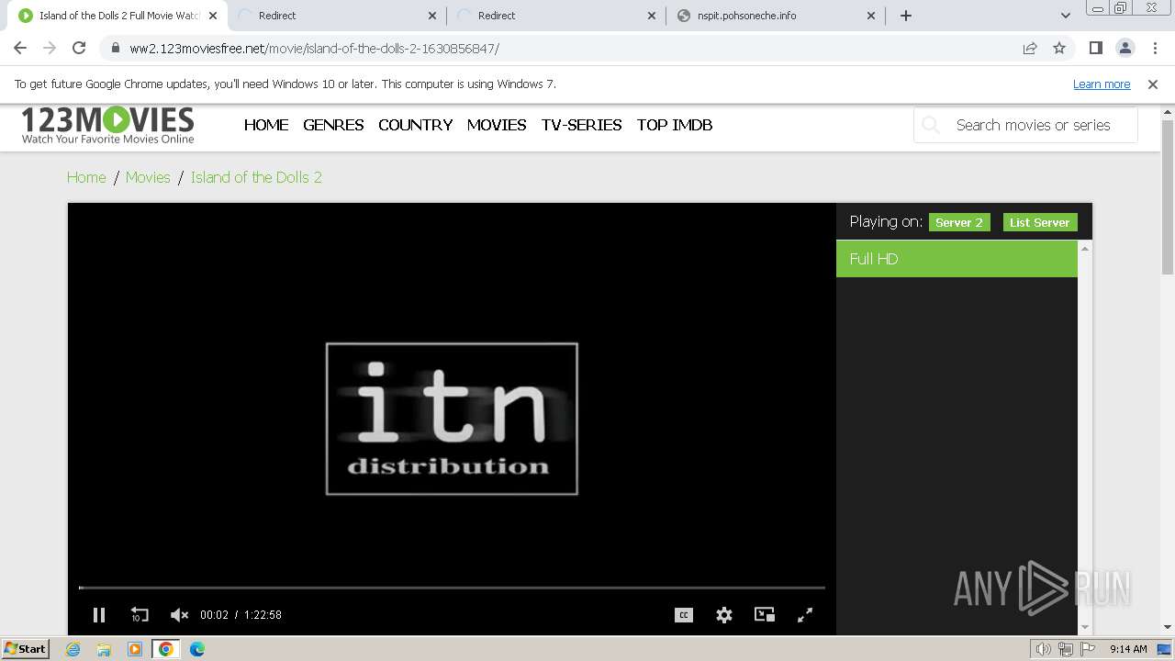Viewport: 1175px width, 661px height.
Task: Rewind video 10 seconds
Action: pyautogui.click(x=139, y=615)
